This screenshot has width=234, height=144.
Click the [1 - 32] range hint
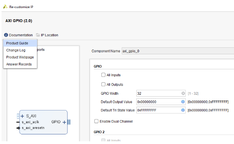pyautogui.click(x=193, y=94)
